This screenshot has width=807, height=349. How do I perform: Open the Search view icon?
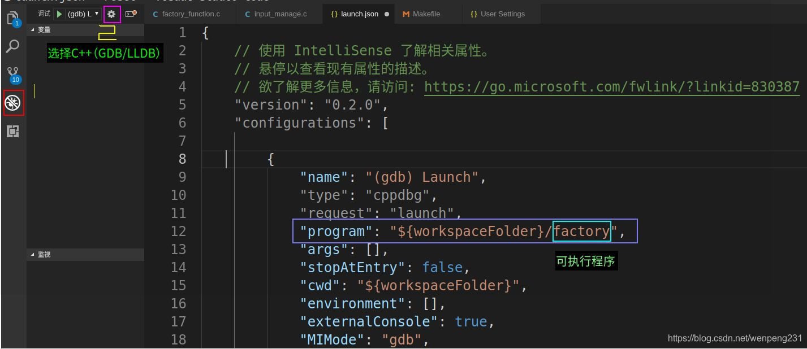click(12, 46)
